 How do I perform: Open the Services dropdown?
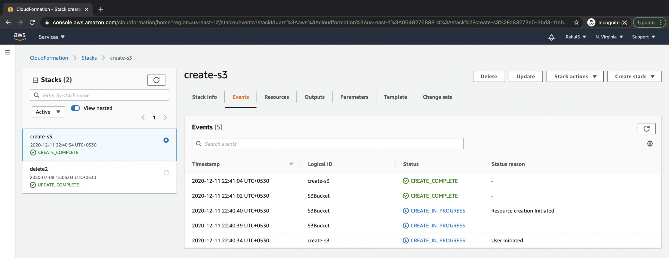click(52, 37)
